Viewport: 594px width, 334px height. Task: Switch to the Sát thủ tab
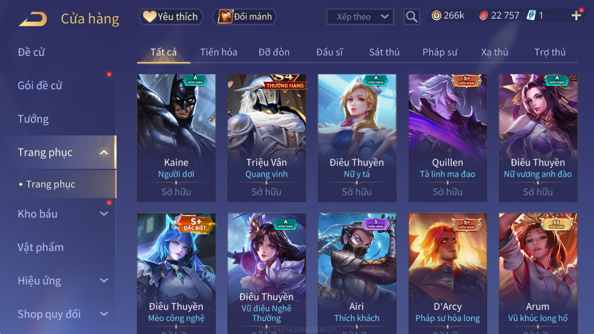point(384,52)
